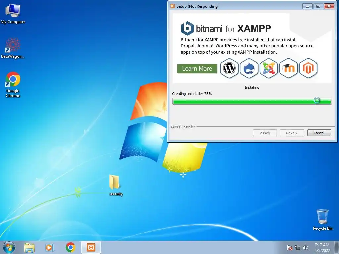Viewport: 339px width, 254px height.
Task: Open Windows Media Player from the taskbar
Action: pyautogui.click(x=50, y=247)
